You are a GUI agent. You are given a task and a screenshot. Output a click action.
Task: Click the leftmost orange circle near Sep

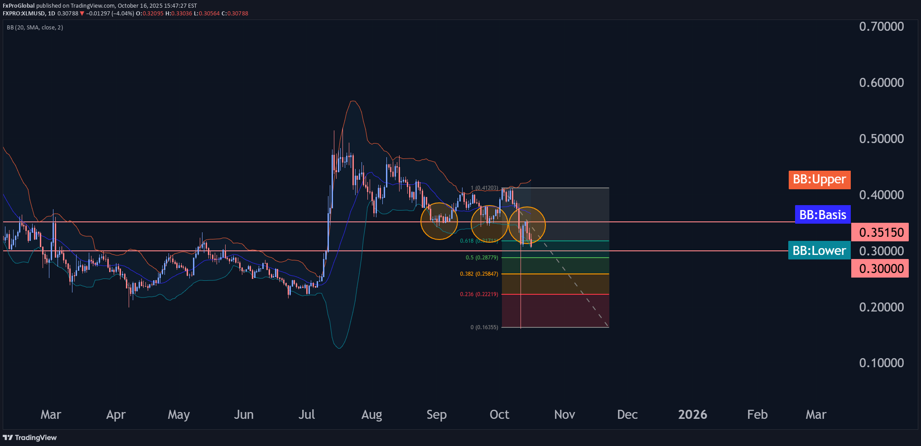point(439,221)
